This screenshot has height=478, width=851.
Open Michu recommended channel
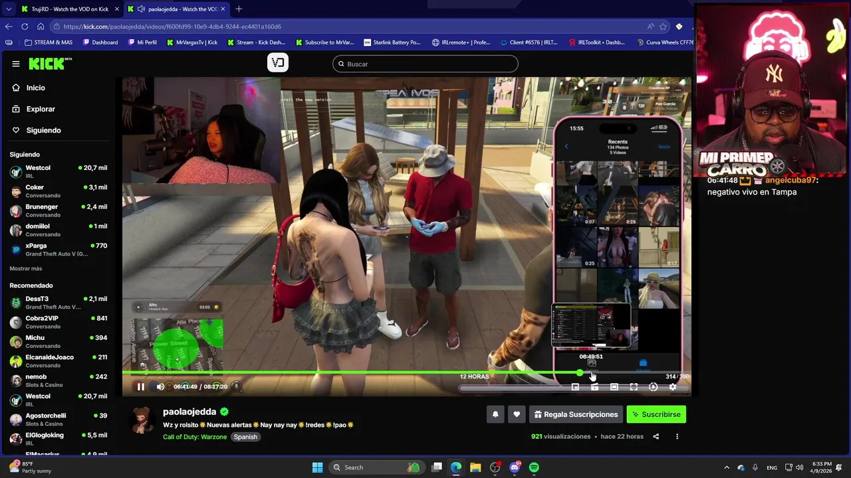tap(59, 341)
